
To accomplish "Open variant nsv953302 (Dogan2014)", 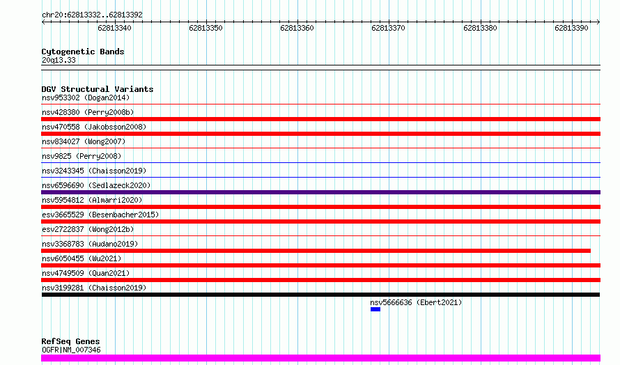I will coord(86,98).
